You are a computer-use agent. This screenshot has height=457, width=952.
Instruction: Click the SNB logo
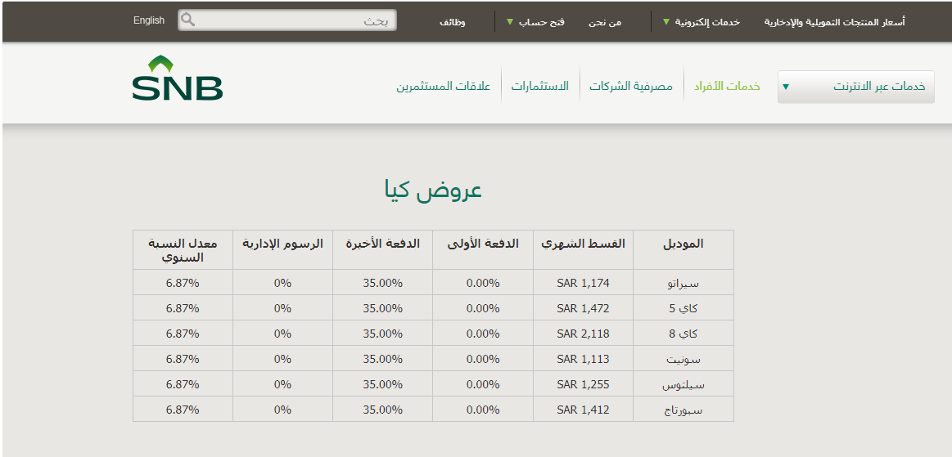(x=178, y=78)
